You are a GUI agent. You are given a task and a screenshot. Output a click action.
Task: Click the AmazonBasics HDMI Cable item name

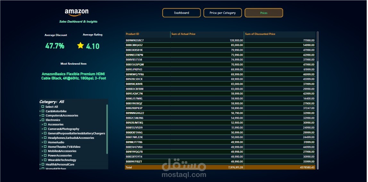coord(73,76)
